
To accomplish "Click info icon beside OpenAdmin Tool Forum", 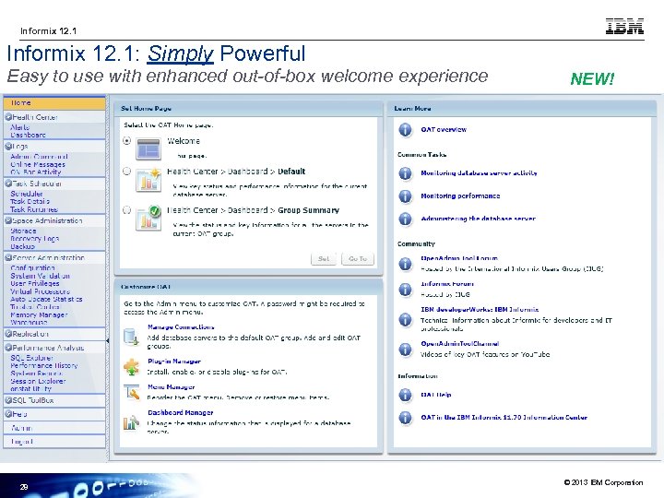I will (405, 264).
